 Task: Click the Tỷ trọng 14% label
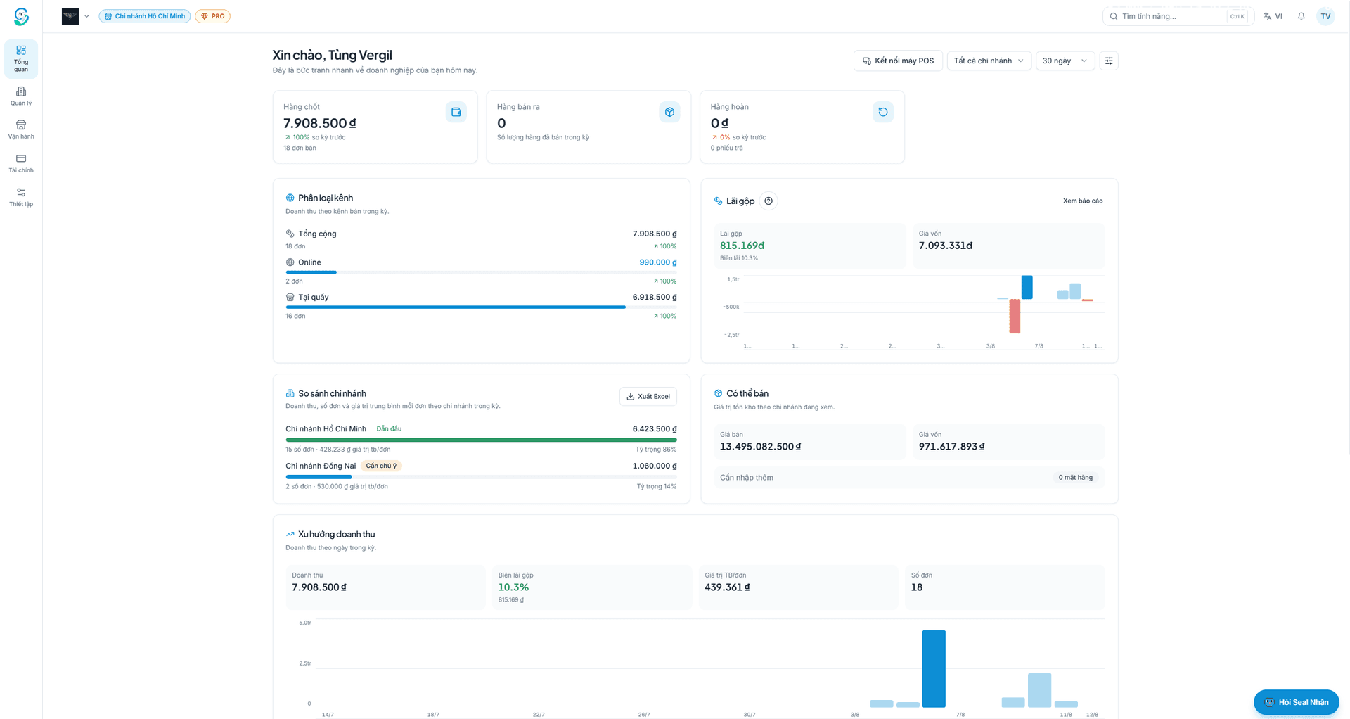pyautogui.click(x=657, y=487)
